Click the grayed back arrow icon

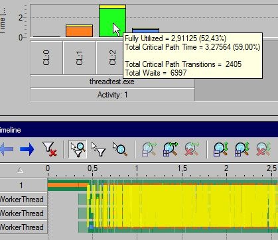(x=6, y=149)
